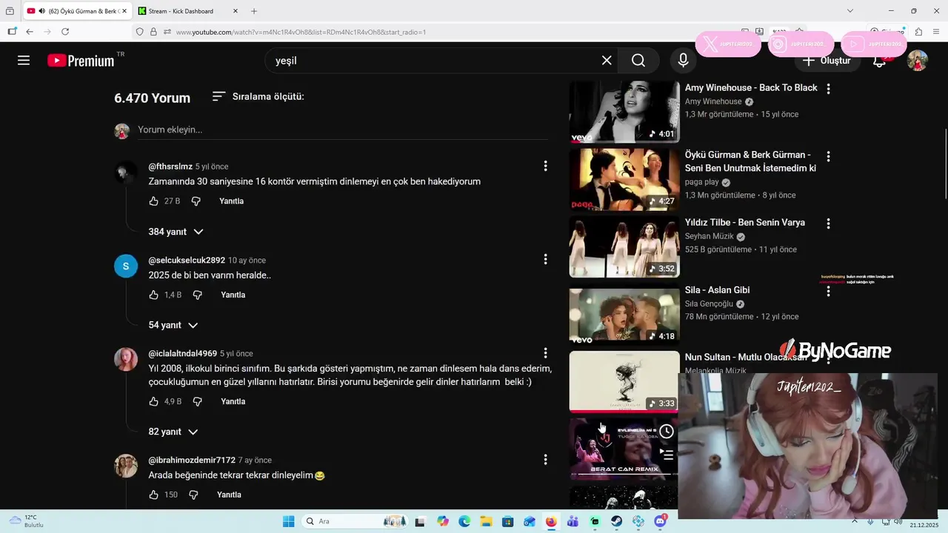Image resolution: width=948 pixels, height=533 pixels.
Task: Dislike the comment by @selcukselcuk2892
Action: (x=197, y=295)
